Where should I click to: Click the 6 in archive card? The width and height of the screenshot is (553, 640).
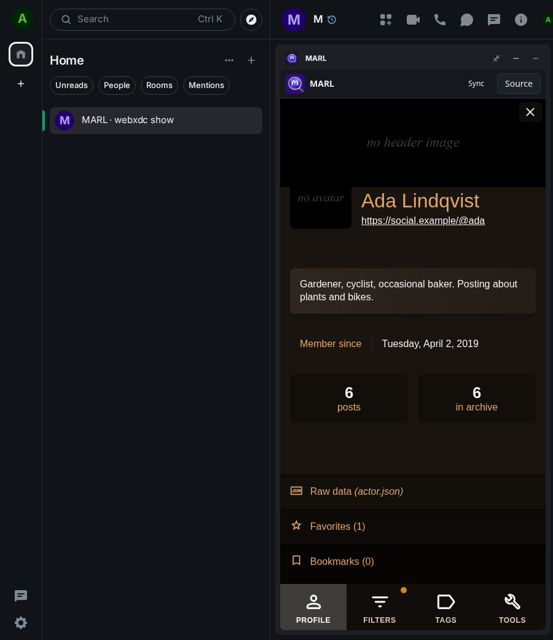477,398
